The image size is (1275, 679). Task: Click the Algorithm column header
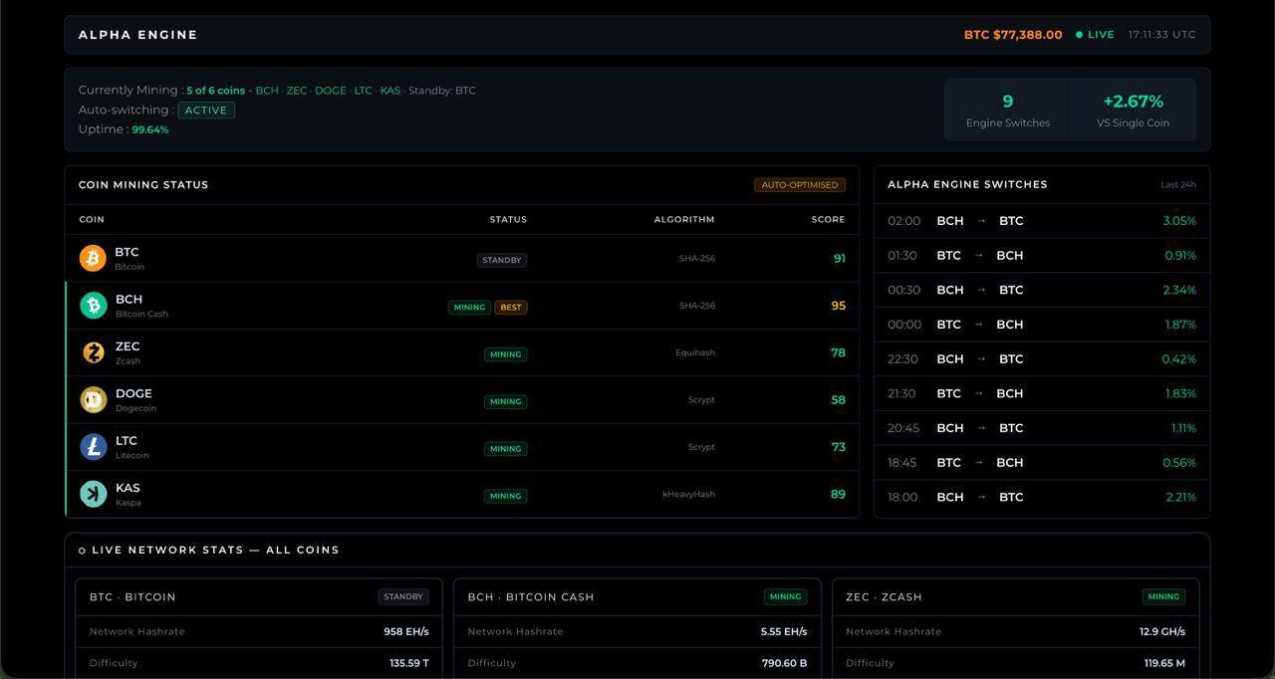(683, 219)
